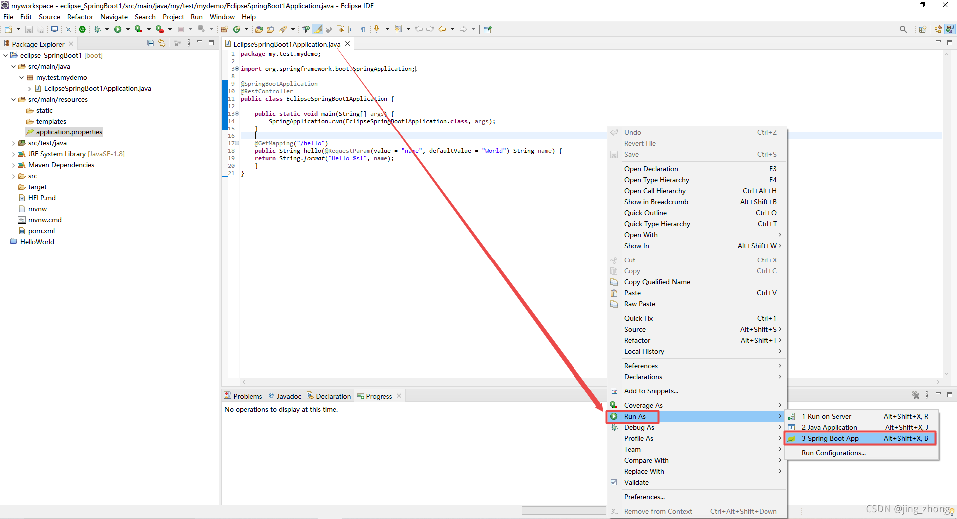This screenshot has width=957, height=519.
Task: Select Spring Boot App in Run As submenu
Action: coord(860,438)
